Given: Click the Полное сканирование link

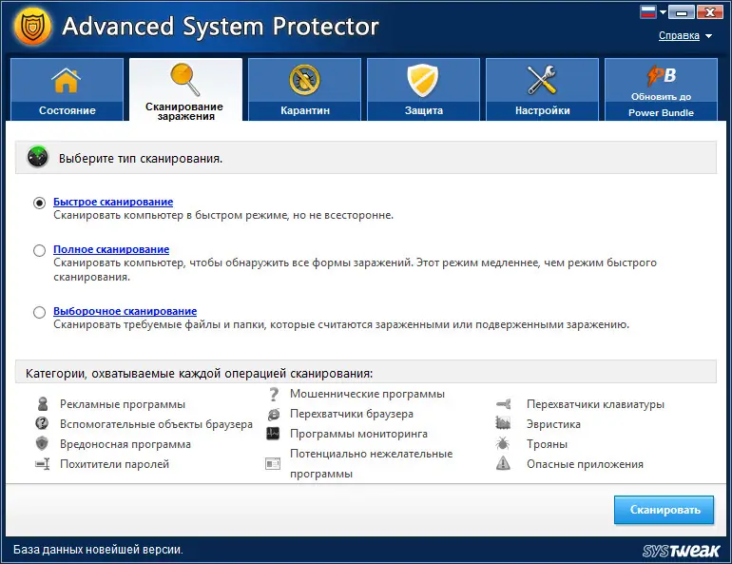Looking at the screenshot, I should click(x=111, y=249).
